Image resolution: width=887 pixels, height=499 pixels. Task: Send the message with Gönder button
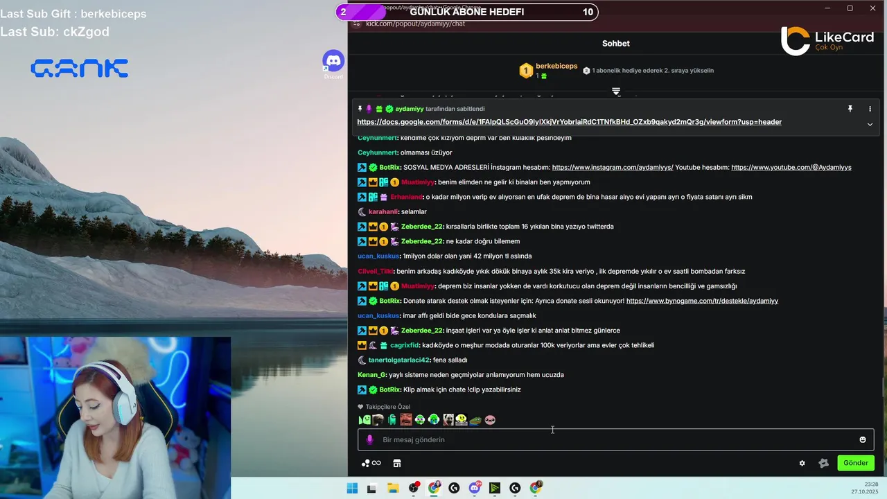856,463
